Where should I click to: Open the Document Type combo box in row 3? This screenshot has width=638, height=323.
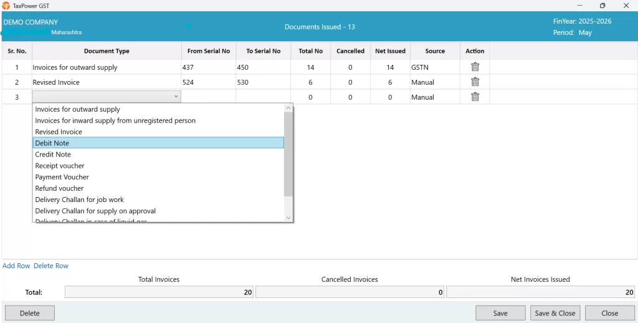click(x=107, y=97)
